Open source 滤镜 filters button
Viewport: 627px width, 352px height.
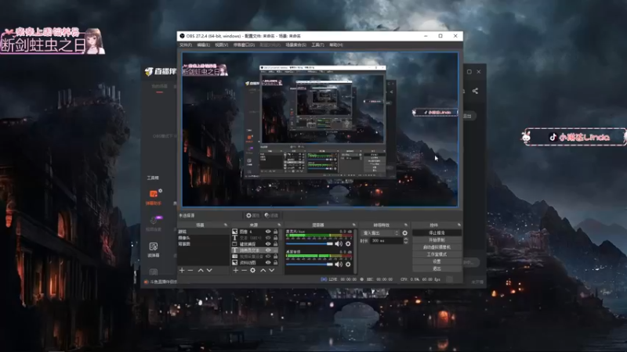[271, 216]
